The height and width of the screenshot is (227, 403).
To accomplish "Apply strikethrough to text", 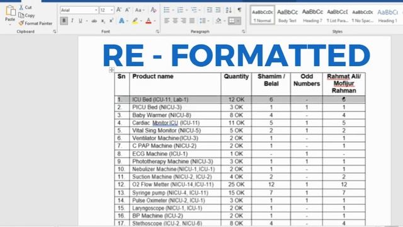I will click(x=94, y=21).
